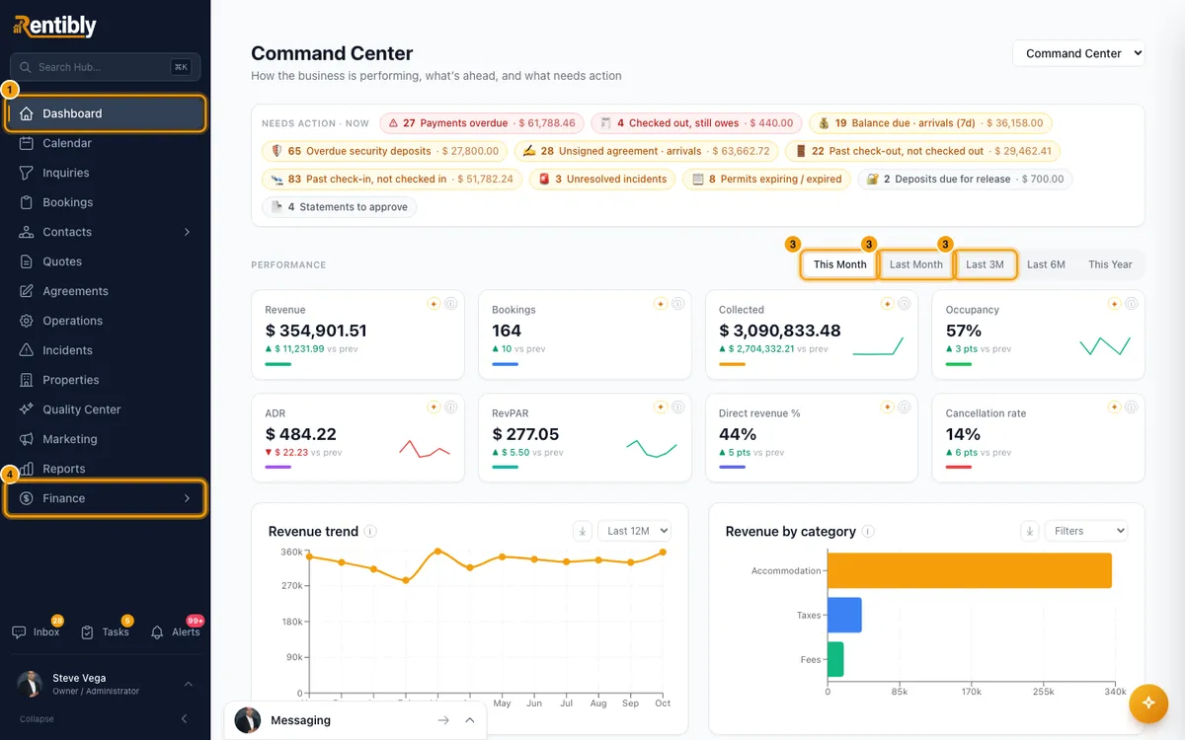
Task: Open the 83 Past check-in, not checked in chip
Action: point(392,179)
